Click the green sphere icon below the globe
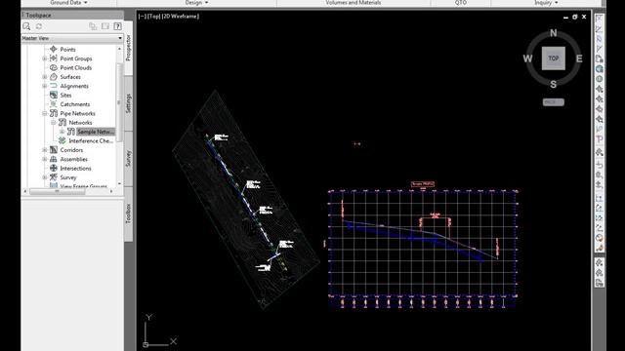The width and height of the screenshot is (625, 351). (x=599, y=79)
